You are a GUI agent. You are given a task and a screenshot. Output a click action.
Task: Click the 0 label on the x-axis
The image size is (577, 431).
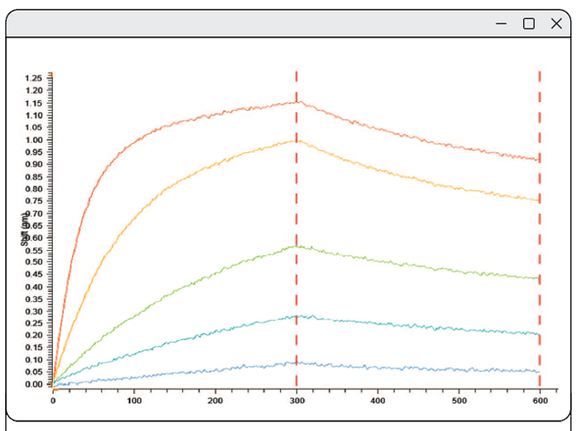point(53,401)
